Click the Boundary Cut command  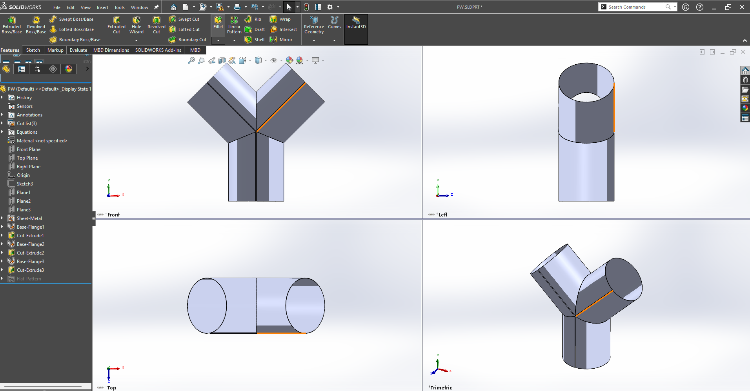pos(187,40)
